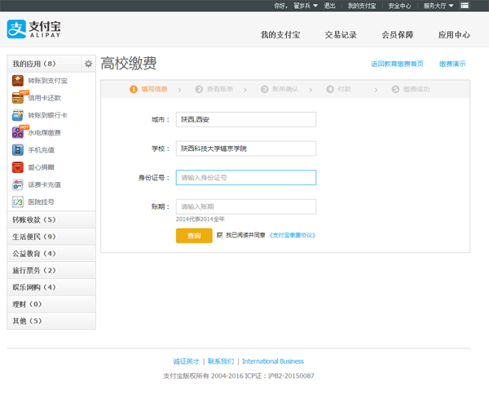Focus the 身份证号 input field
This screenshot has width=489, height=395.
246,177
